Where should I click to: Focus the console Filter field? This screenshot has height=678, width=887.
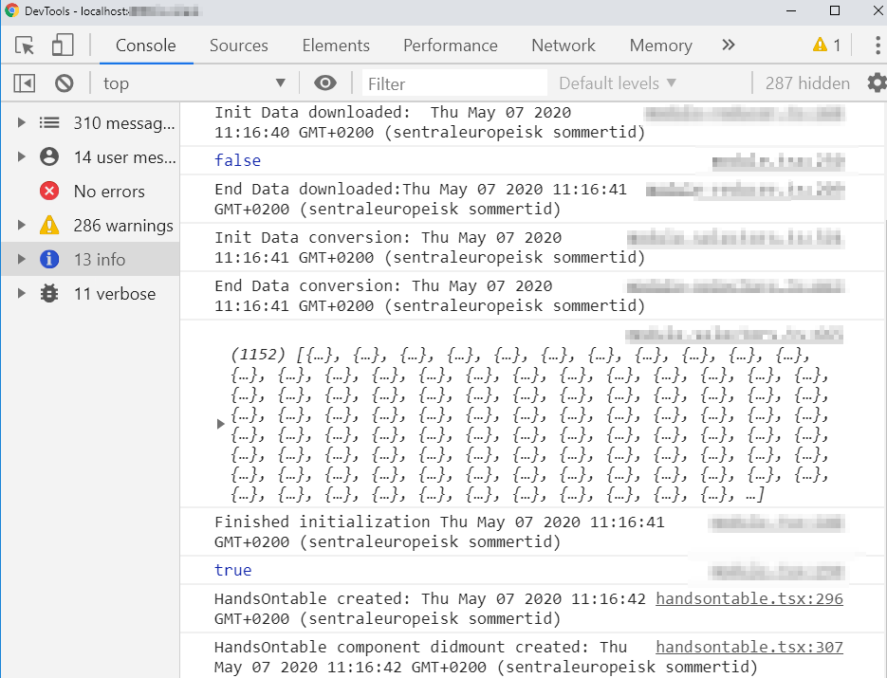(454, 83)
